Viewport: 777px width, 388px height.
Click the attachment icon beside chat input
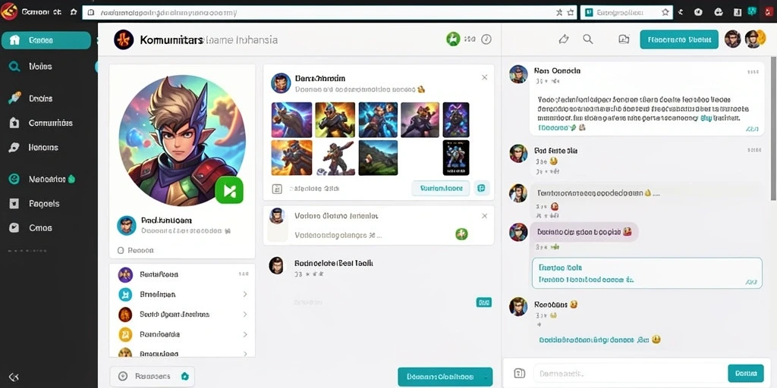pyautogui.click(x=519, y=374)
